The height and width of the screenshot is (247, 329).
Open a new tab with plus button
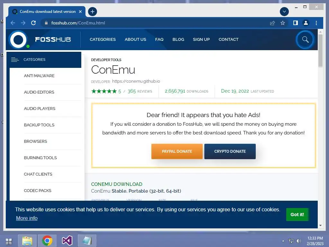point(93,12)
